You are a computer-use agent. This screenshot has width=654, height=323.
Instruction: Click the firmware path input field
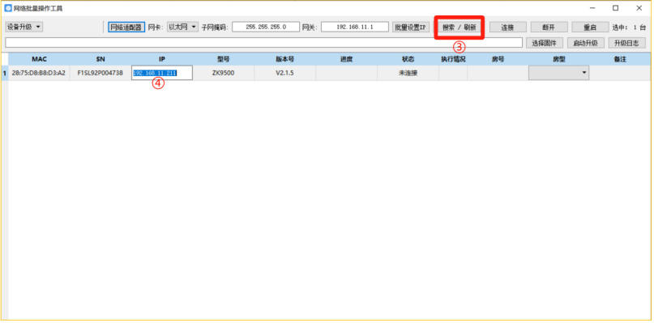pos(263,43)
